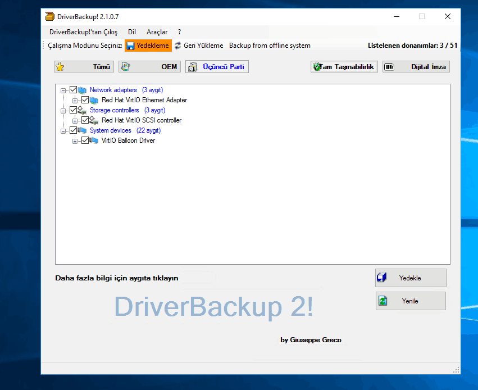
Task: Open the Araçlar menu
Action: pyautogui.click(x=157, y=32)
